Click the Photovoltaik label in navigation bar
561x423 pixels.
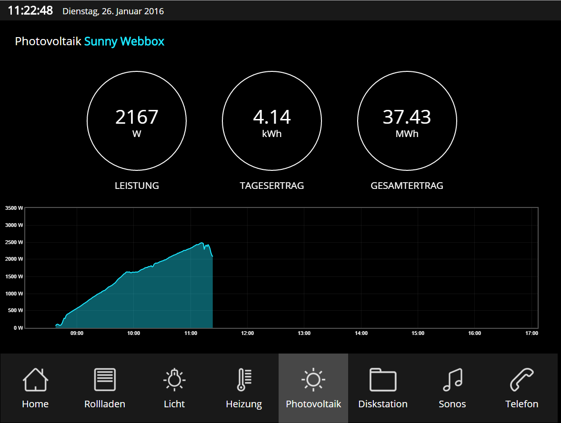pyautogui.click(x=313, y=404)
